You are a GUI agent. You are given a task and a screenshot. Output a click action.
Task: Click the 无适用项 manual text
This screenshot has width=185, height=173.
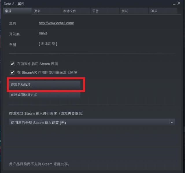point(48,44)
